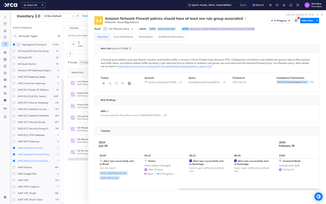
Task: Open the flag icon in top bar
Action: point(277,5)
